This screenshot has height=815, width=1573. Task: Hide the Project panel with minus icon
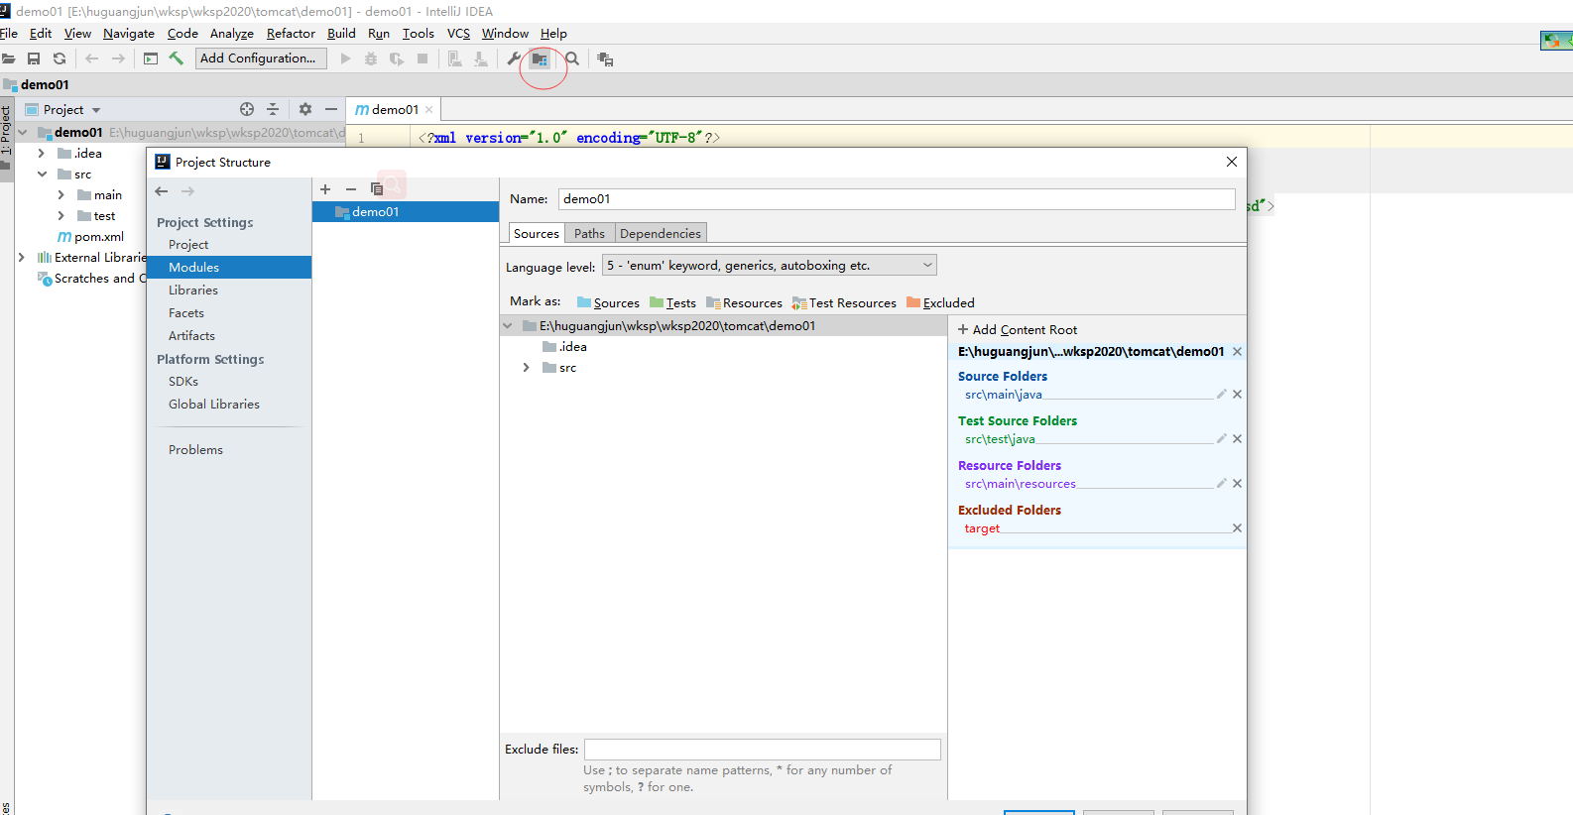click(331, 109)
